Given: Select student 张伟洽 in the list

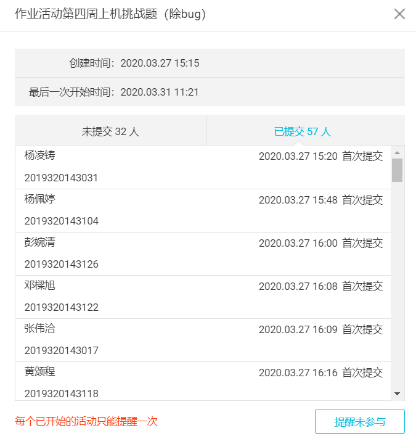Looking at the screenshot, I should 40,329.
